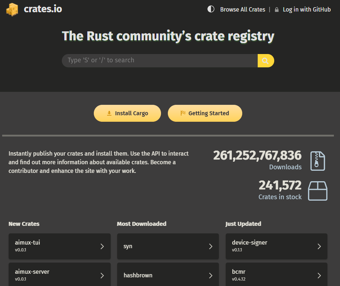This screenshot has width=340, height=286.
Task: Click the crates.io site title text
Action: [43, 9]
